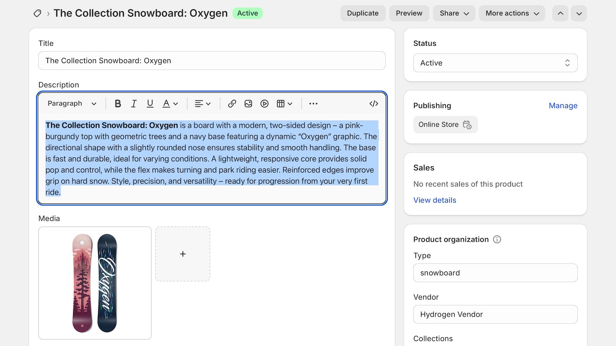The image size is (616, 346).
Task: Insert a link in the description
Action: click(232, 103)
